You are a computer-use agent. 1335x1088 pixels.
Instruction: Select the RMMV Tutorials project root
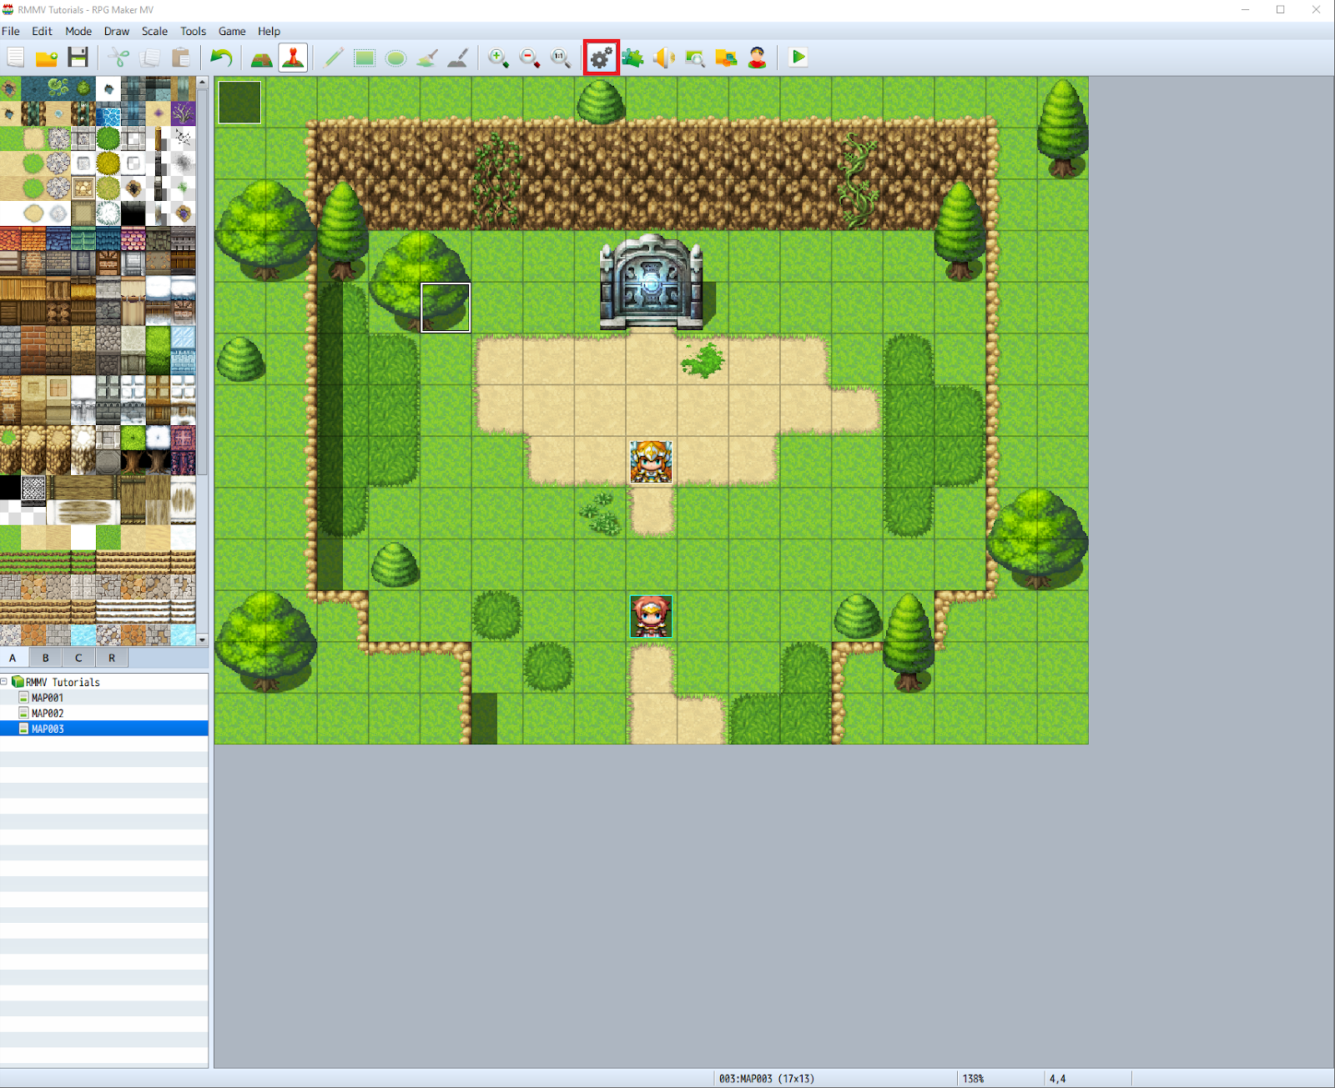pos(63,682)
